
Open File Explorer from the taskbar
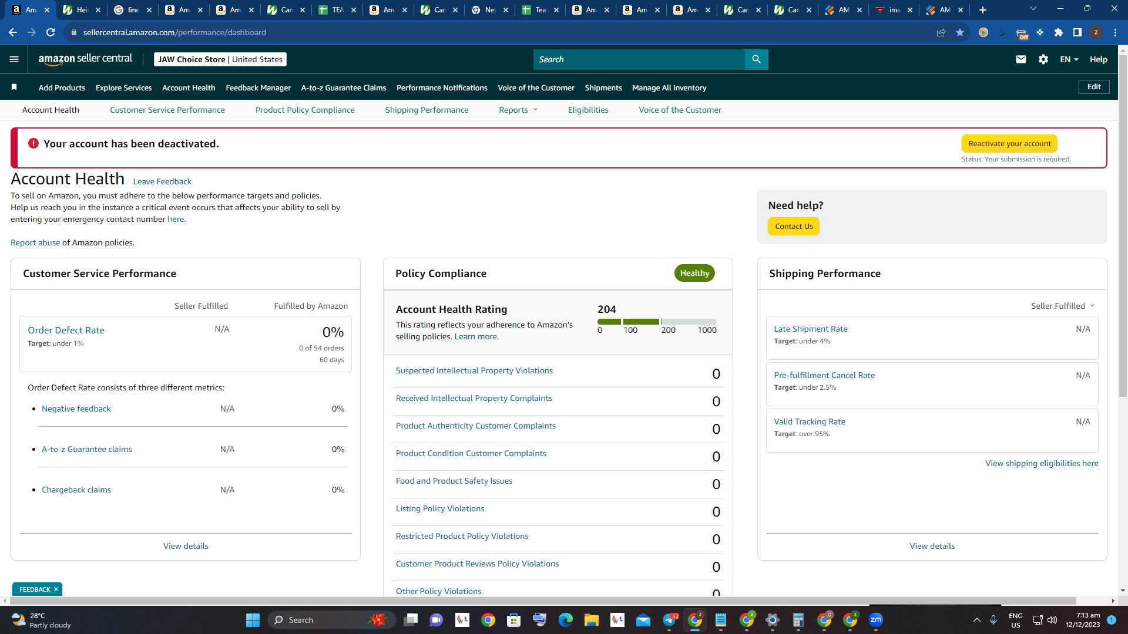(591, 620)
